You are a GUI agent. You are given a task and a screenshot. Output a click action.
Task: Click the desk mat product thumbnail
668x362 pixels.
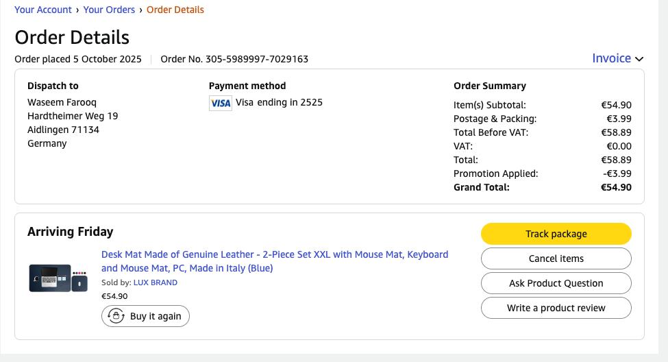point(58,278)
